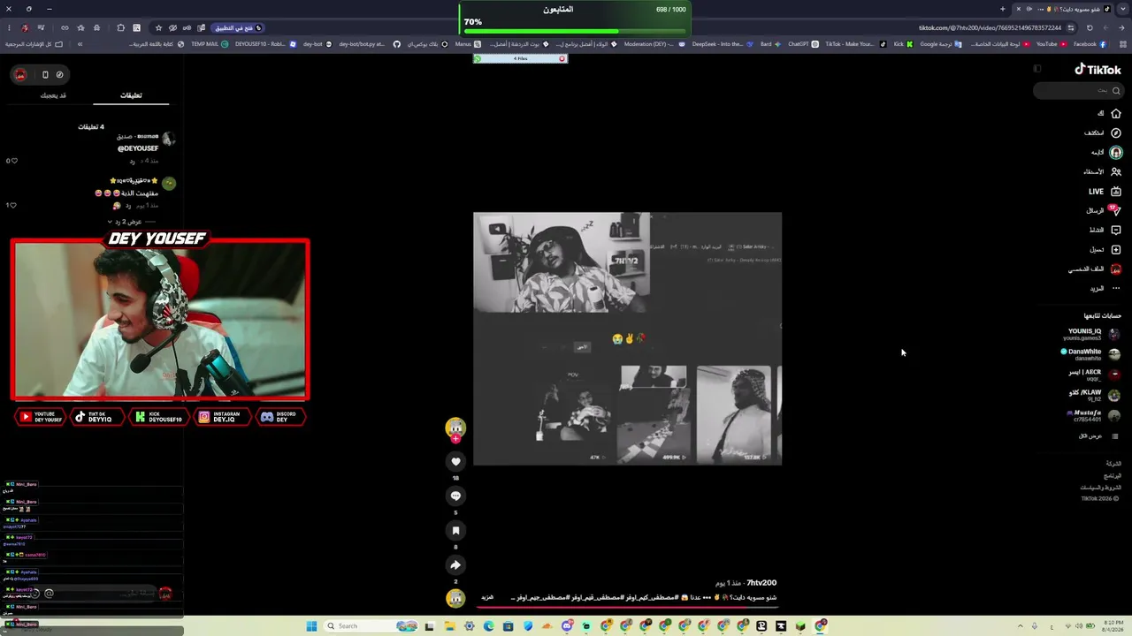1132x636 pixels.
Task: Open the Following avatar entry in sidebar
Action: click(1116, 152)
